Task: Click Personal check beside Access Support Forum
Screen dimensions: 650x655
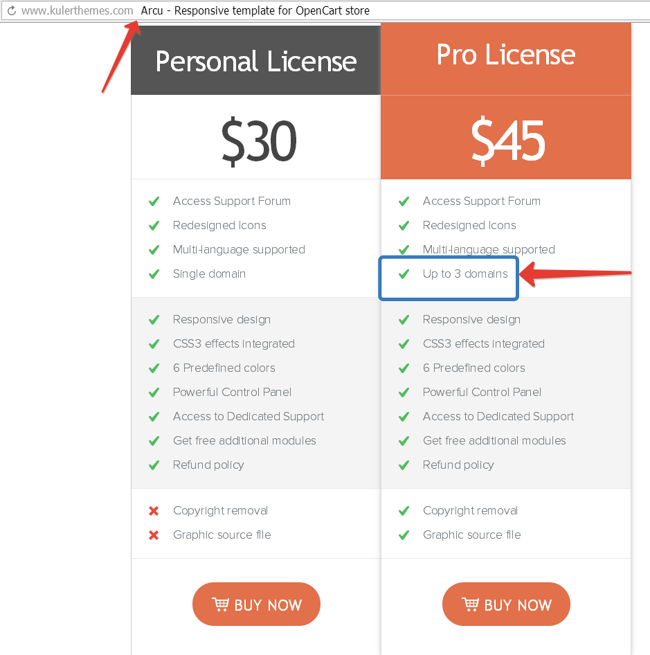Action: pos(154,201)
